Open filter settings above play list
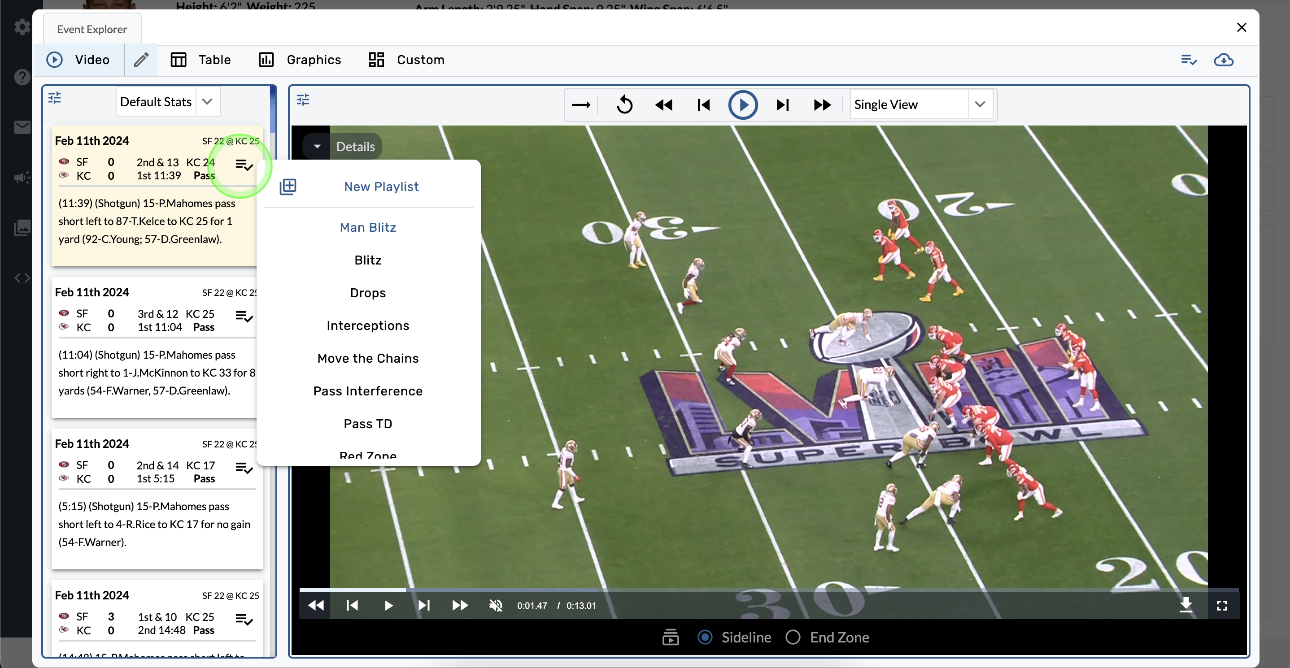Screen dimensions: 1290x668 (x=55, y=98)
